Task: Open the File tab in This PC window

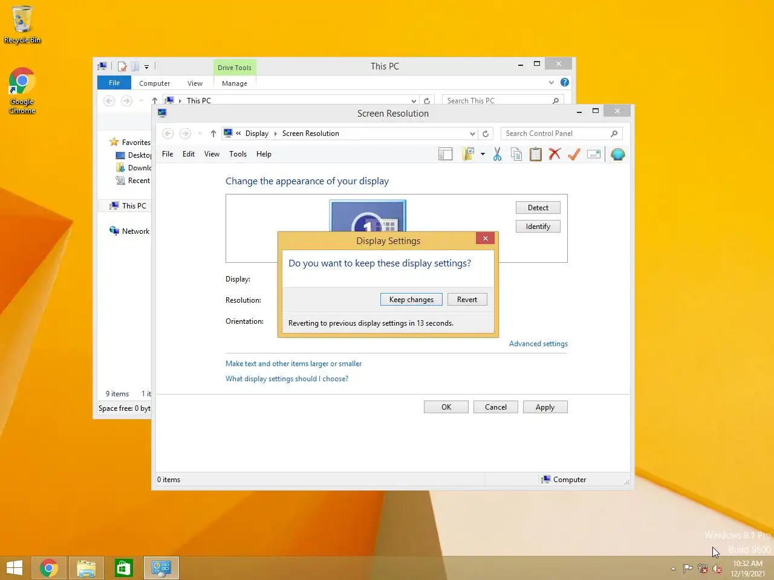Action: tap(114, 83)
